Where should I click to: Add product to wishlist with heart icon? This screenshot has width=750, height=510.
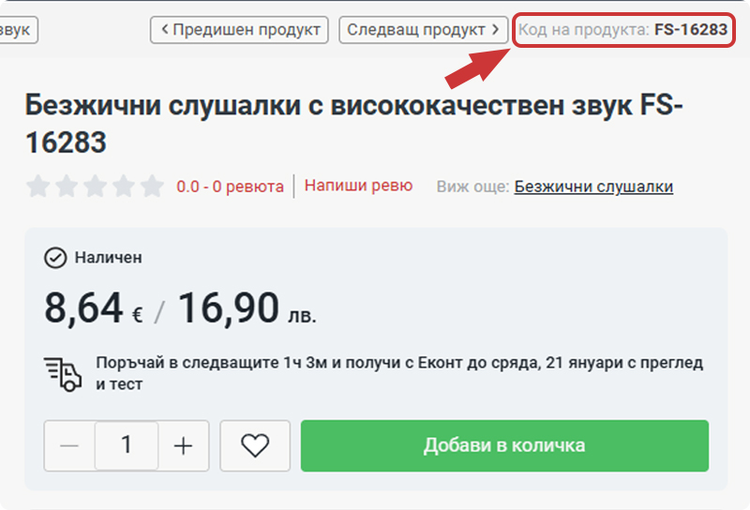pyautogui.click(x=255, y=445)
